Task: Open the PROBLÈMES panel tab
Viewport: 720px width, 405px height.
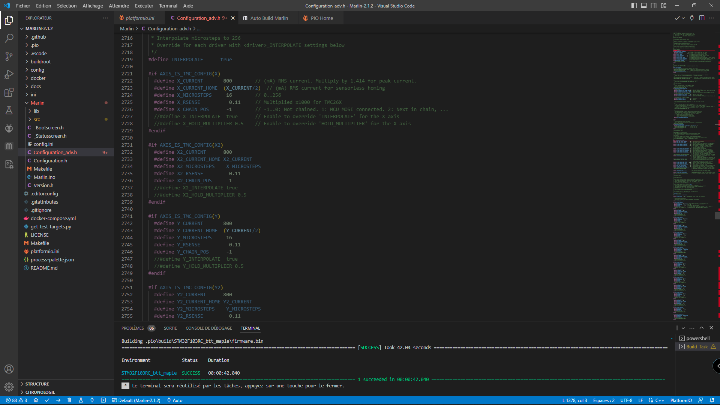Action: point(138,328)
